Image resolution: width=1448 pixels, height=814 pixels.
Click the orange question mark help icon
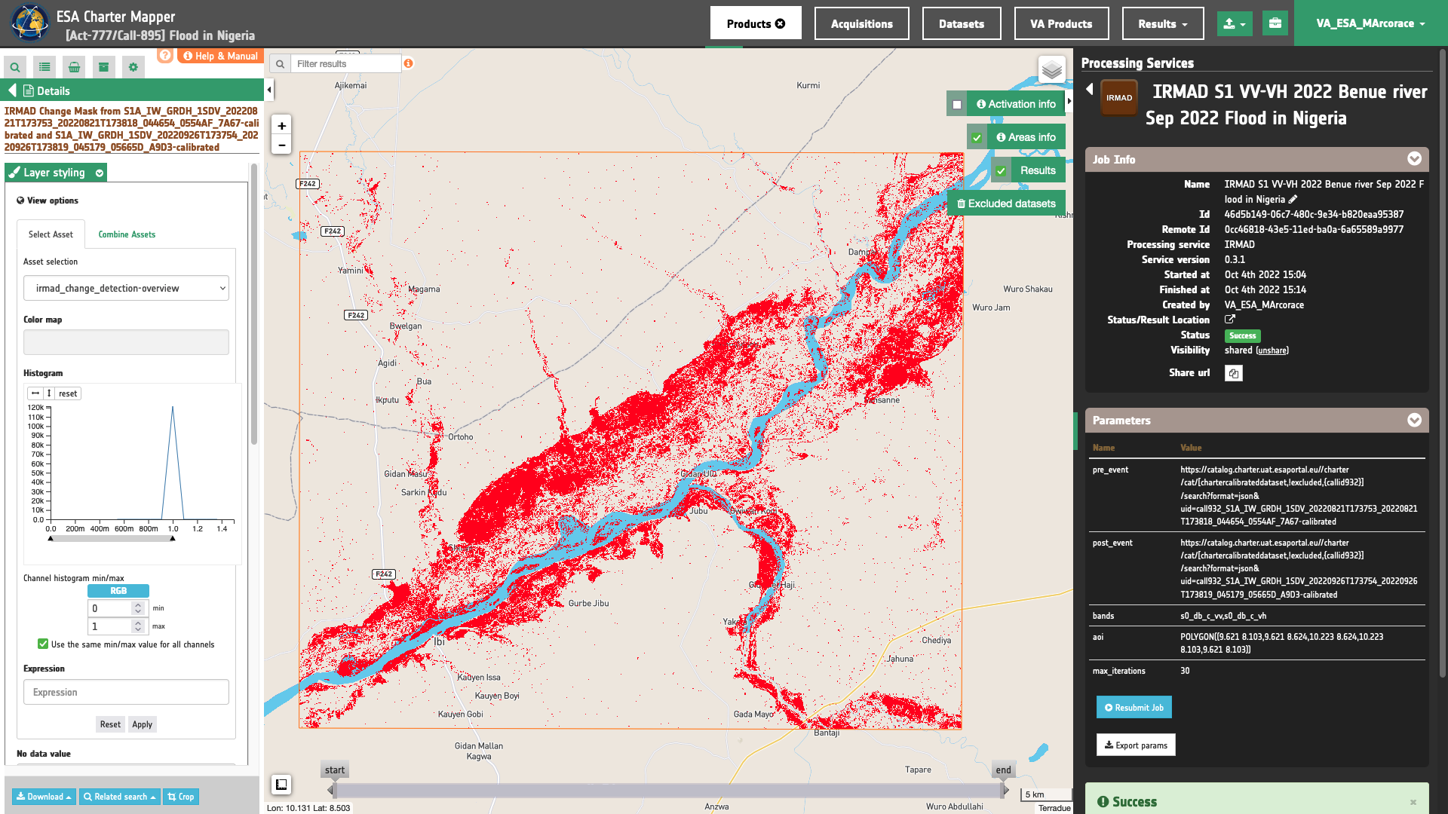(x=165, y=56)
